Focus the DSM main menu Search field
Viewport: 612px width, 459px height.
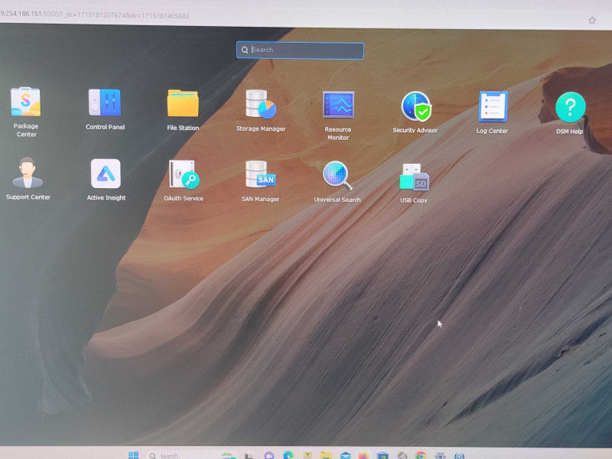300,50
